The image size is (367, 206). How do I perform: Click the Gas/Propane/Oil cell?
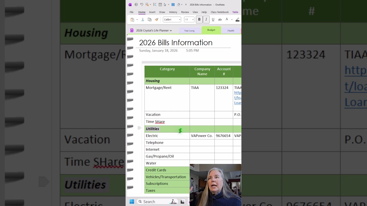(167, 156)
